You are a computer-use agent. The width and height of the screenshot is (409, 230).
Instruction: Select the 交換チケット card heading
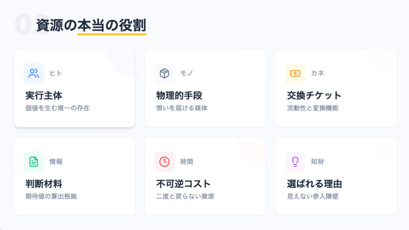point(314,96)
